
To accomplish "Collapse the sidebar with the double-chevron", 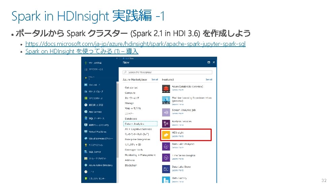I will (x=117, y=58).
